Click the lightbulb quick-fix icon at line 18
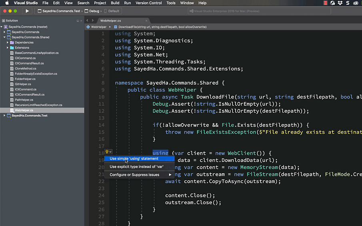The width and height of the screenshot is (362, 226). coord(107,152)
